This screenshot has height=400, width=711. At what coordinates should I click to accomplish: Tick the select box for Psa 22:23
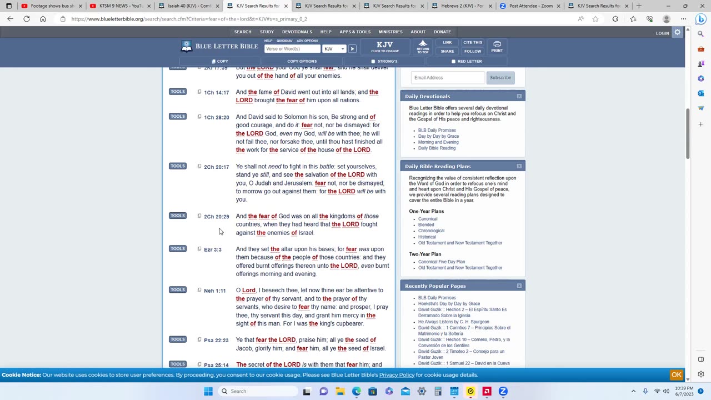click(199, 339)
